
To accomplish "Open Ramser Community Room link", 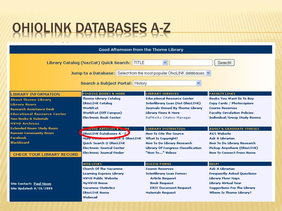I will tap(32, 133).
